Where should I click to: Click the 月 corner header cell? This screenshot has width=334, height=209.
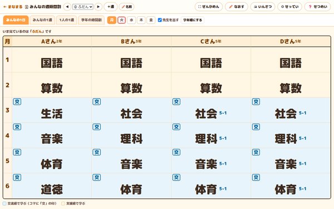[7, 41]
